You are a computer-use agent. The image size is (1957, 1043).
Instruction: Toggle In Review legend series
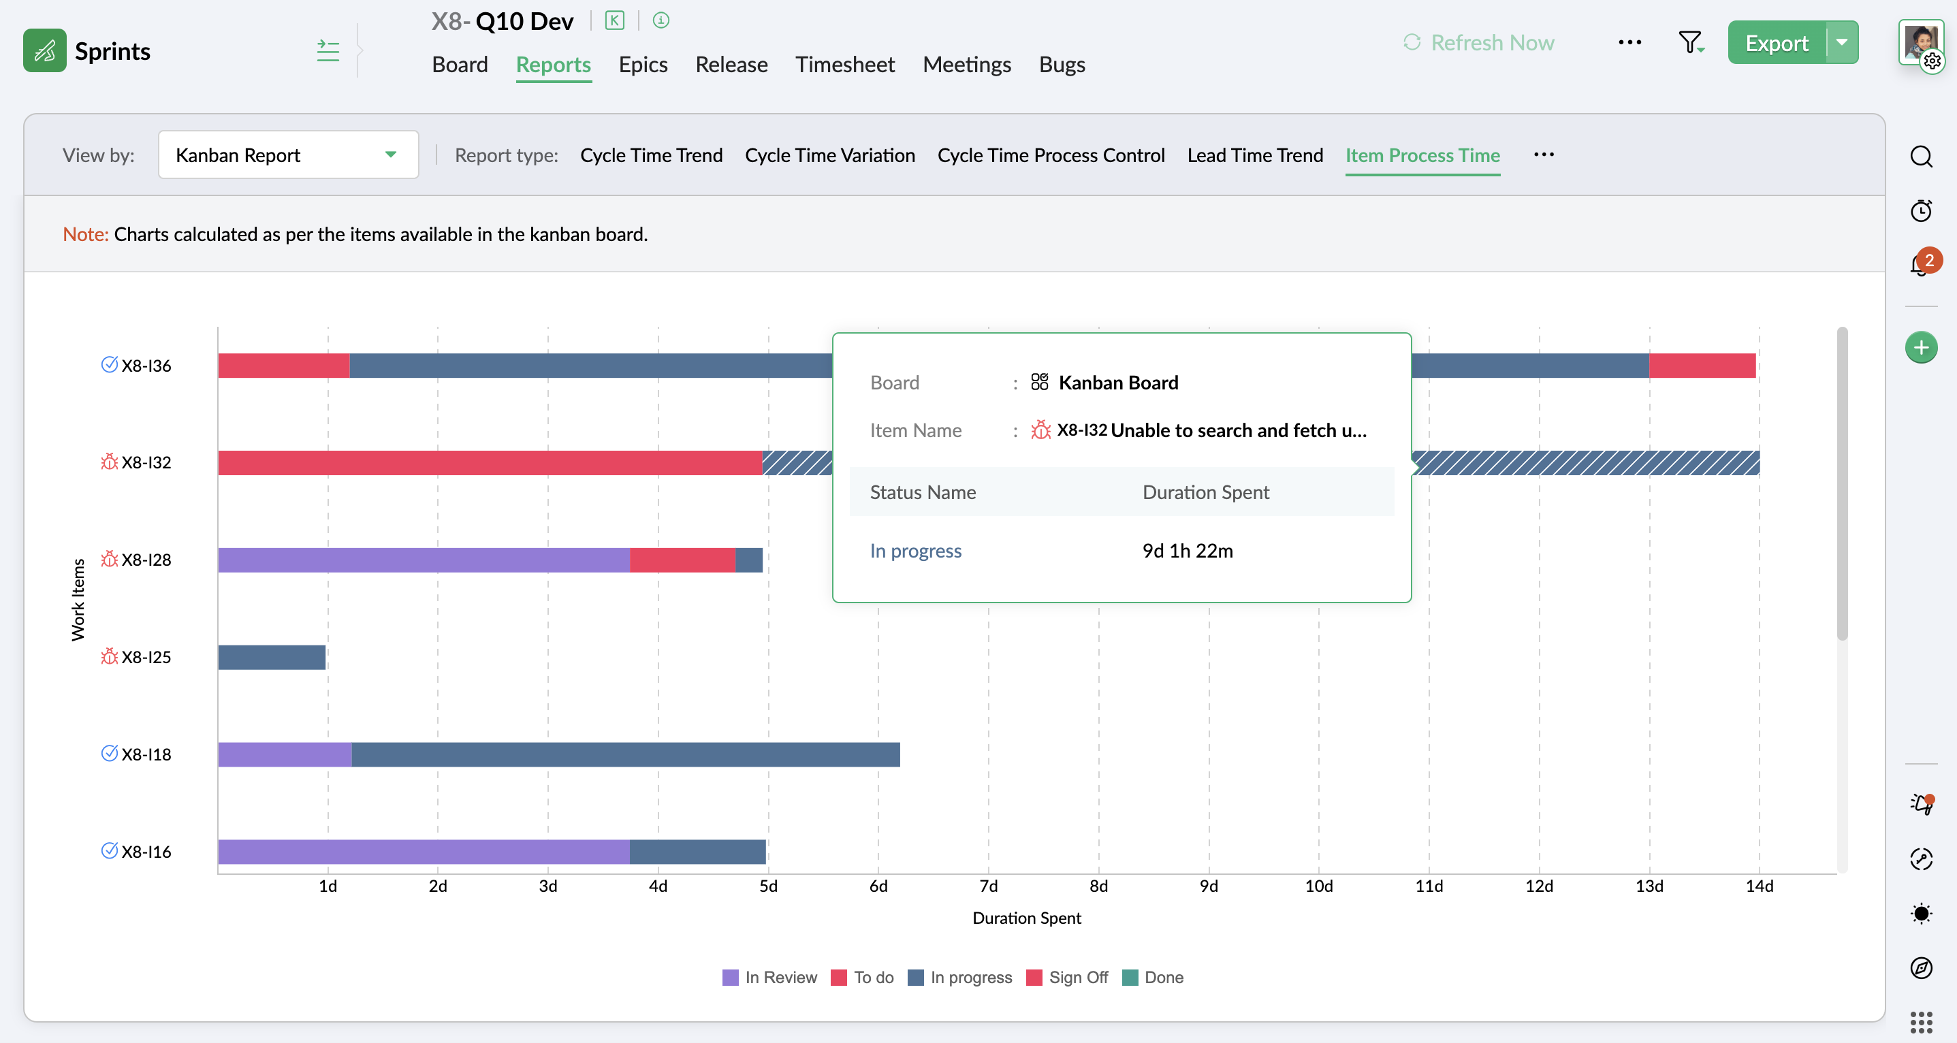pyautogui.click(x=770, y=978)
